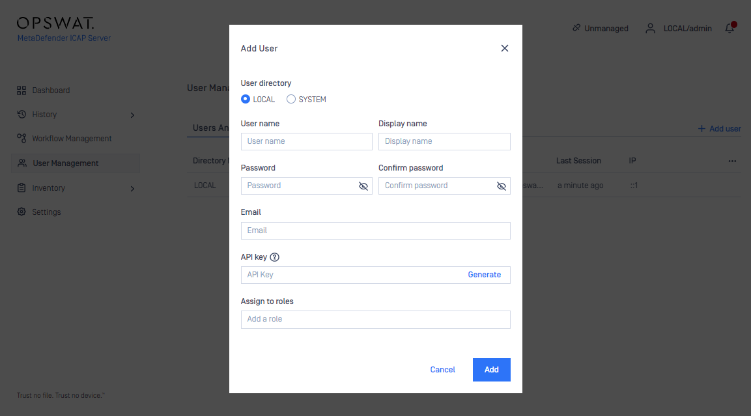Viewport: 751px width, 416px height.
Task: Open the Assign to roles dropdown field
Action: coord(375,319)
